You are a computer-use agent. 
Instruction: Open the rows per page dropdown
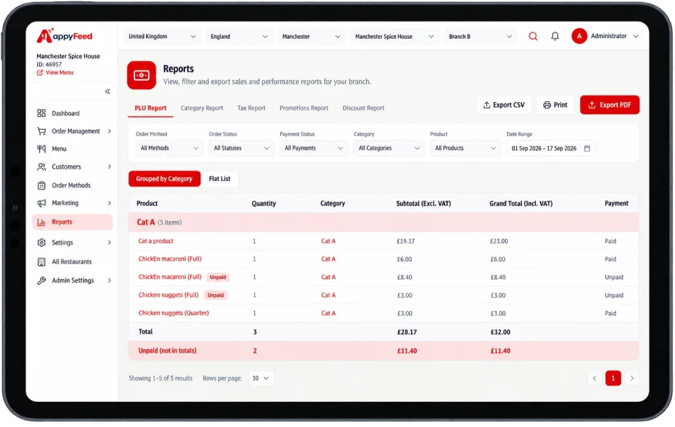coord(261,378)
